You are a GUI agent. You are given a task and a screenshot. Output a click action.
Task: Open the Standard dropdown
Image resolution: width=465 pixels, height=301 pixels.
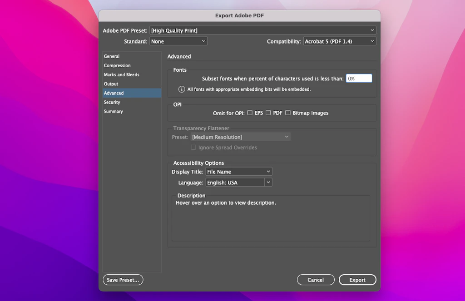click(x=178, y=41)
